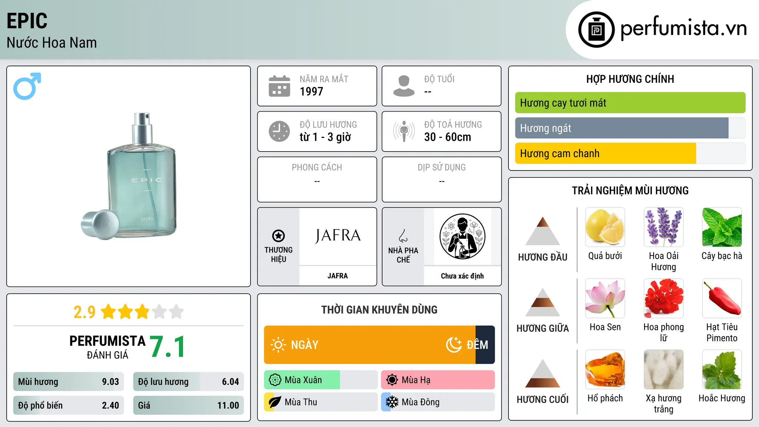The image size is (759, 427).
Task: Open the Hoa phong lữ geranium image
Action: coord(664,298)
